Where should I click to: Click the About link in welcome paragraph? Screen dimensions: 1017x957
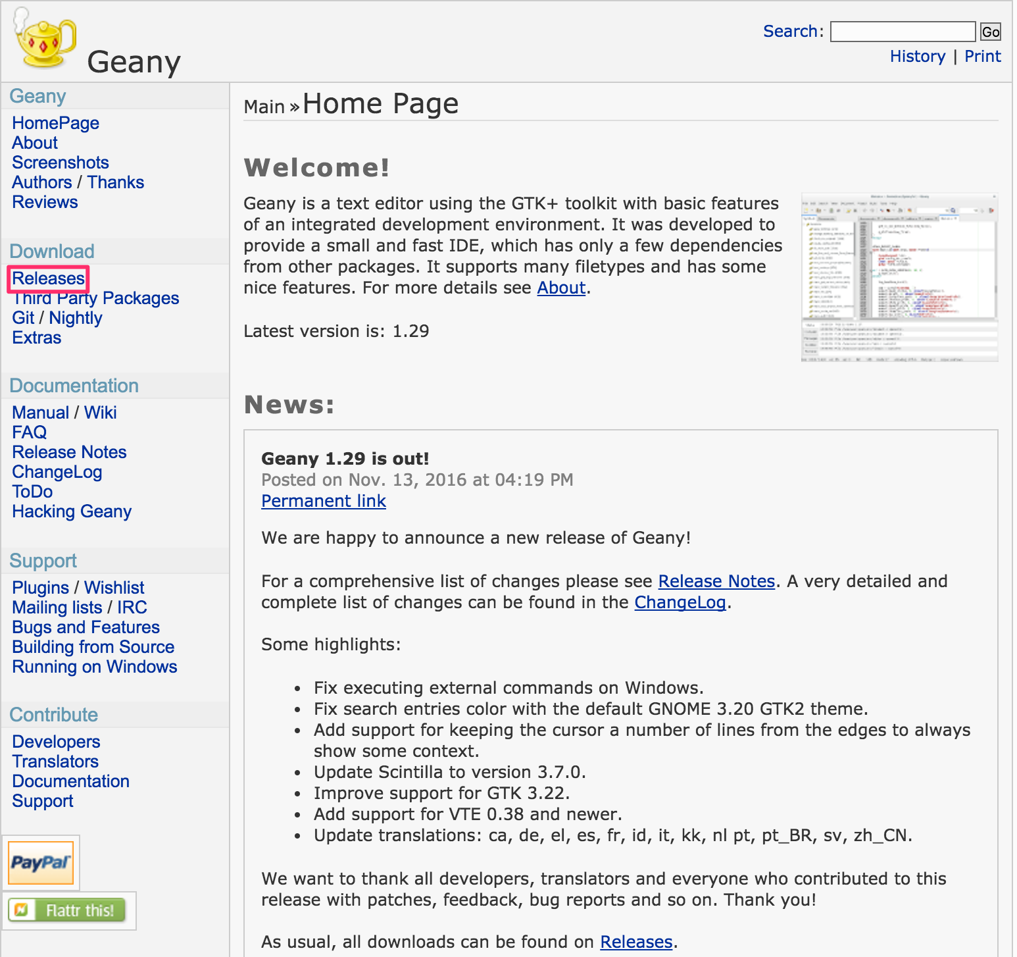coord(561,288)
